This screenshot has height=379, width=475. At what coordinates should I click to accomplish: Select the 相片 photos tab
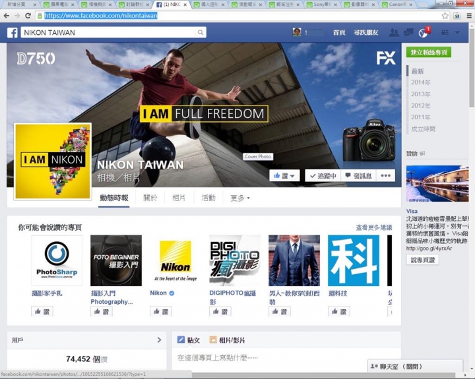pyautogui.click(x=179, y=198)
